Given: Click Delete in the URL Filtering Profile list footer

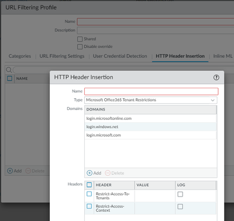Looking at the screenshot, I should pos(35,171).
